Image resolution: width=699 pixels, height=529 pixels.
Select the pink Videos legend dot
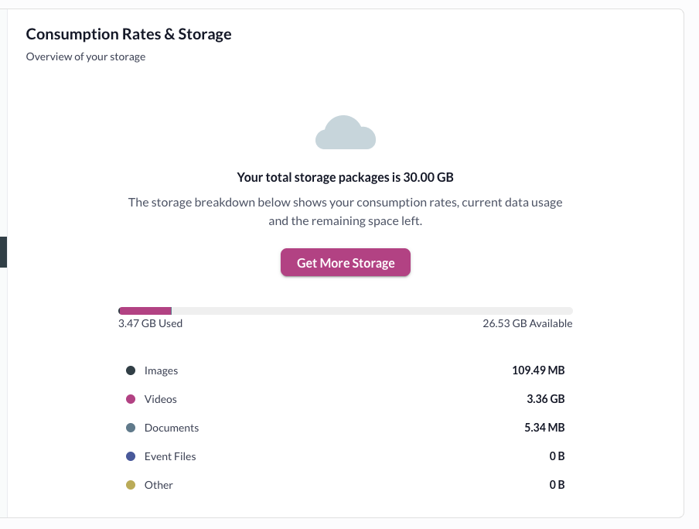[x=131, y=400]
